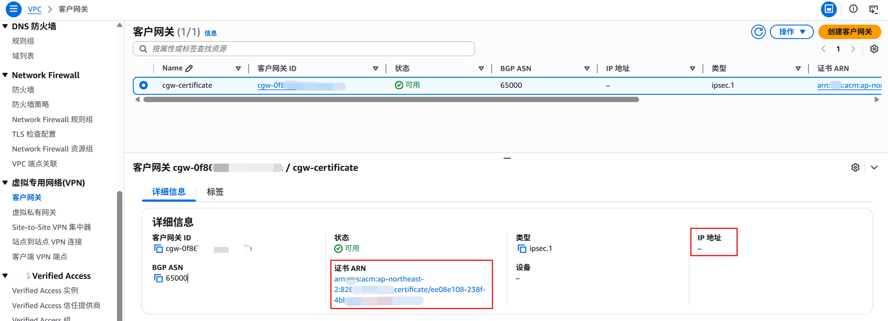
Task: Open Verified Access 实例 in sidebar
Action: pyautogui.click(x=45, y=291)
